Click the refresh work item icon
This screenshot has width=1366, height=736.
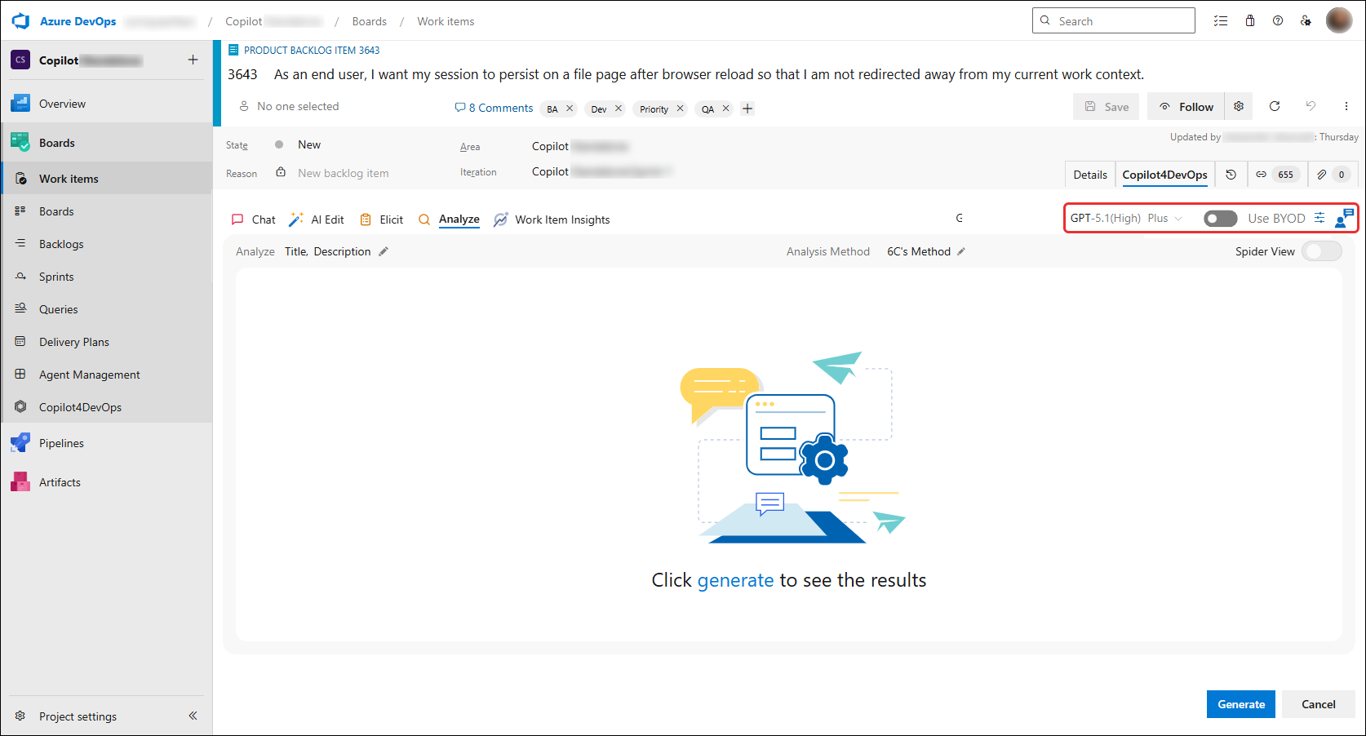point(1275,106)
